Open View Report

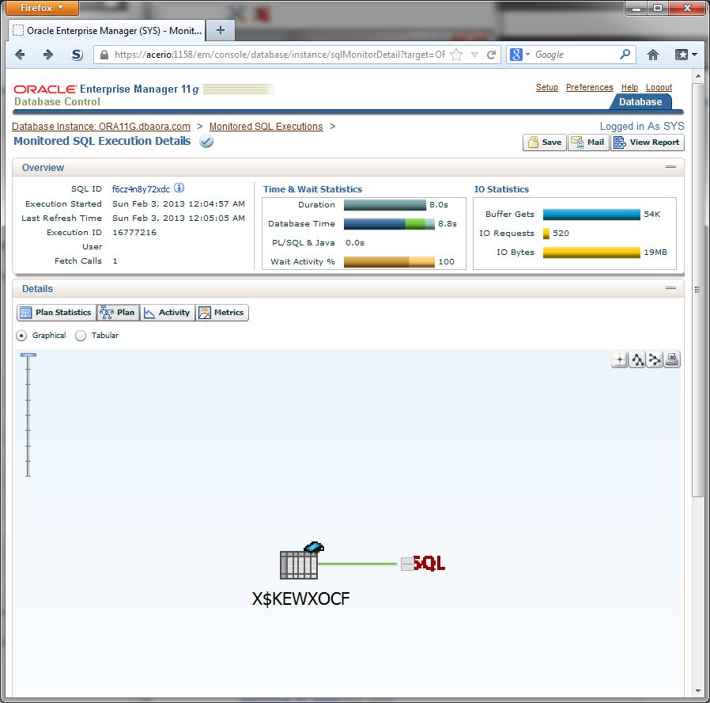pyautogui.click(x=647, y=142)
